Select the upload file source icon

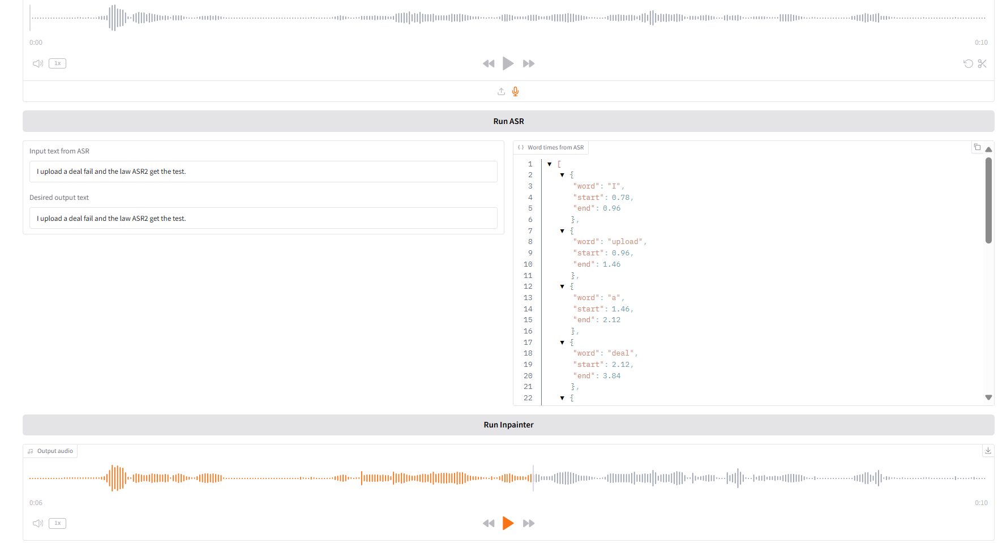pos(501,92)
